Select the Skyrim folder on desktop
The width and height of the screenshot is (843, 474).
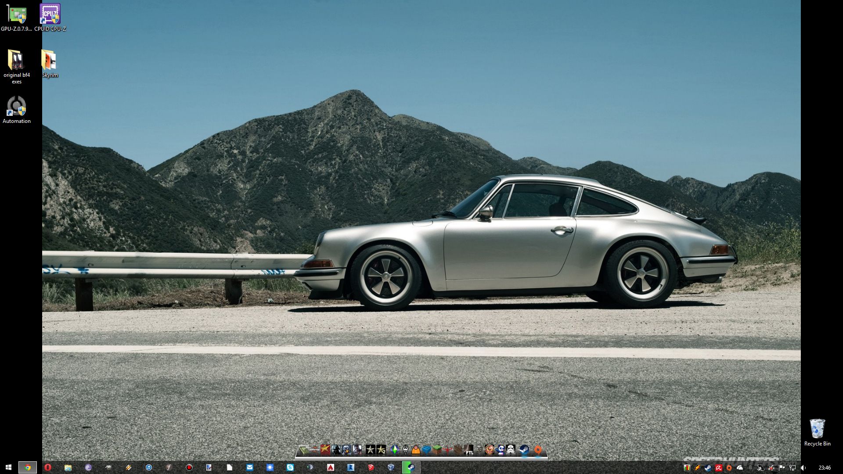click(x=50, y=64)
